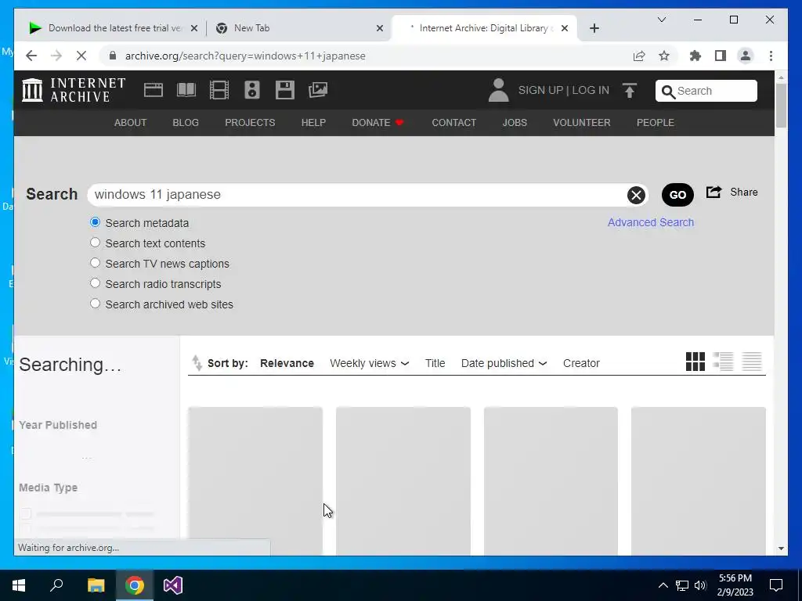Viewport: 802px width, 601px height.
Task: Open Chrome three-dot menu
Action: tap(771, 56)
